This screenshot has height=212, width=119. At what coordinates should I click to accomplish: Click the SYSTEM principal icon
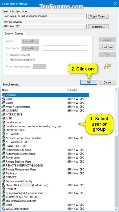coord(3,189)
